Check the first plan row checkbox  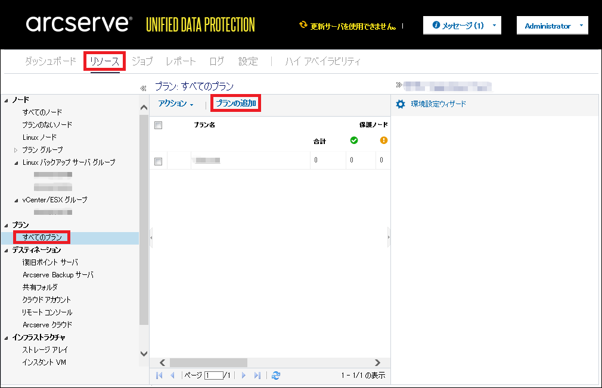coord(158,161)
